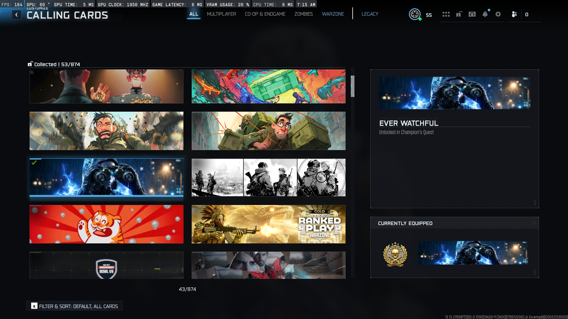The width and height of the screenshot is (568, 319).
Task: Click the EVER WATCHFUL title
Action: tap(409, 123)
